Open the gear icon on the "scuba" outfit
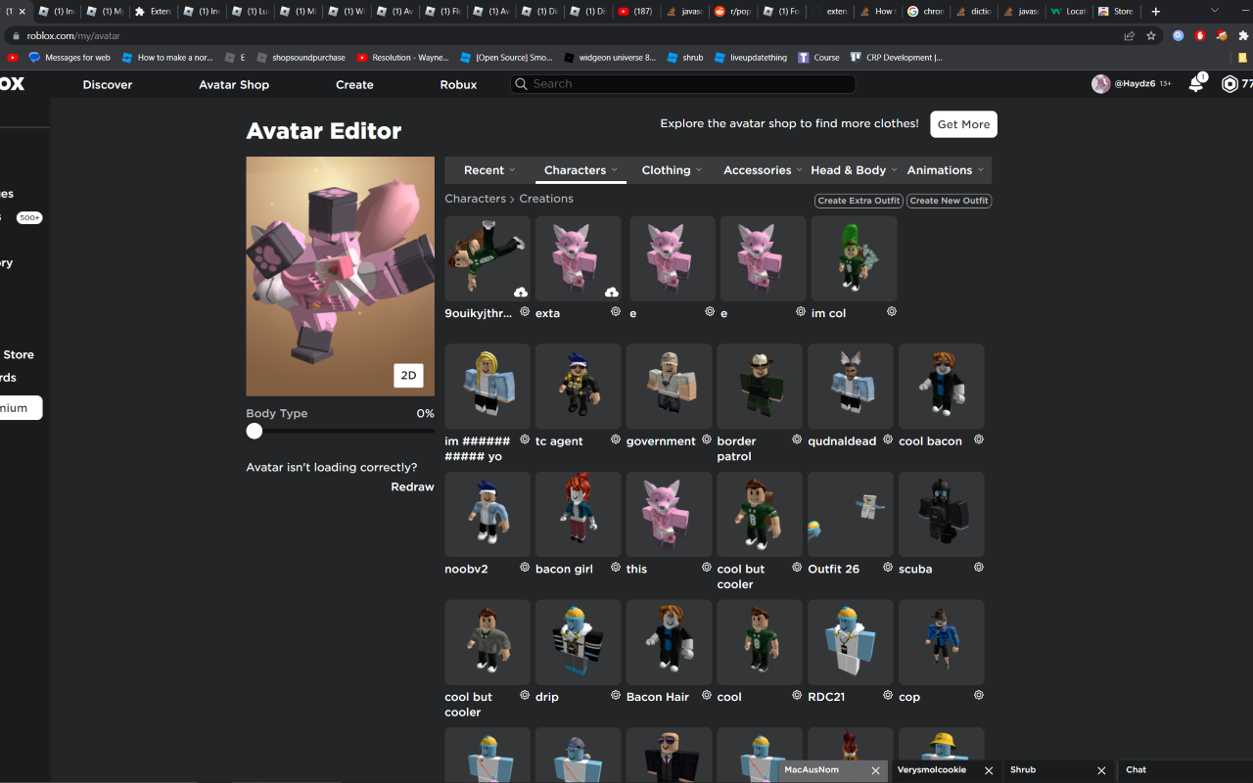Screen dimensions: 1253x783 click(x=978, y=567)
